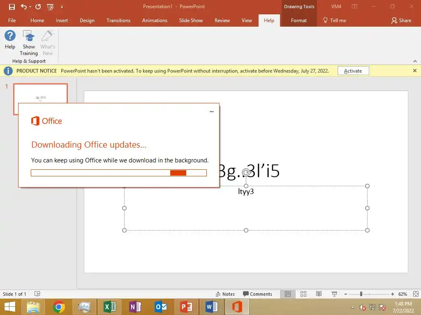421x315 pixels.
Task: Click the title text 3g..3l'i5
Action: 250,171
